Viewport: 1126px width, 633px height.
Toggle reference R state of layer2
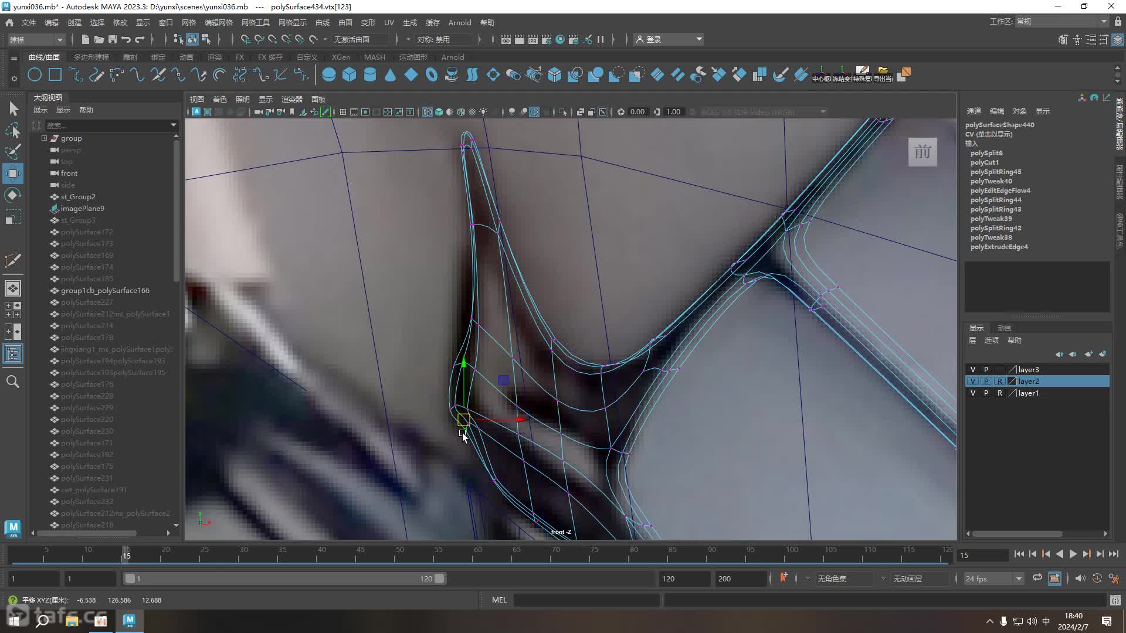(x=1000, y=382)
